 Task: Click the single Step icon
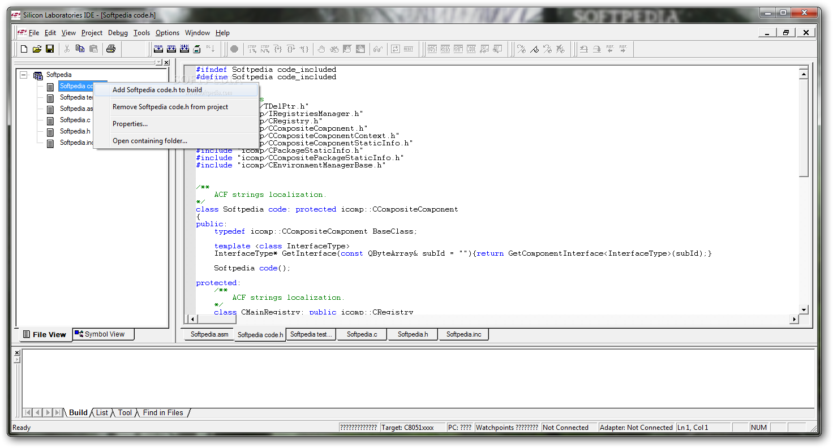252,49
